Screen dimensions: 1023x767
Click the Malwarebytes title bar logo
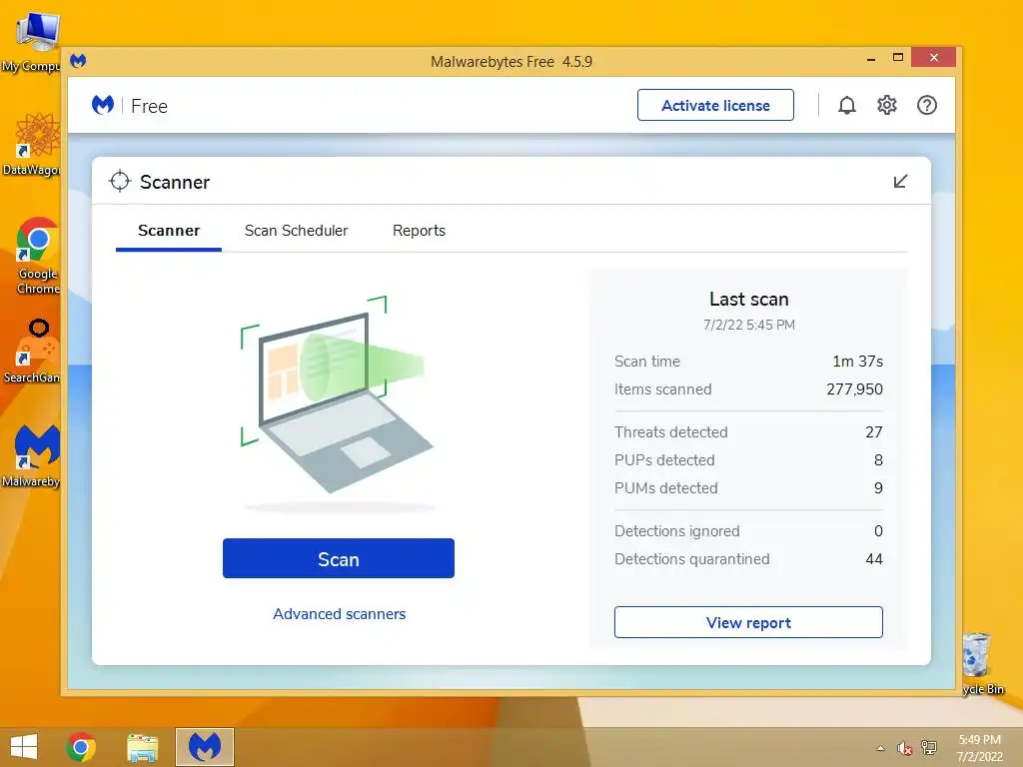pyautogui.click(x=78, y=61)
